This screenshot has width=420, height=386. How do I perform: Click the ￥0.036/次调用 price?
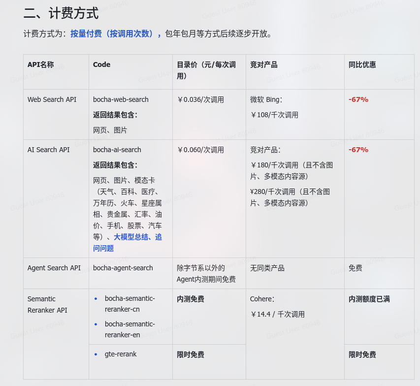(200, 99)
